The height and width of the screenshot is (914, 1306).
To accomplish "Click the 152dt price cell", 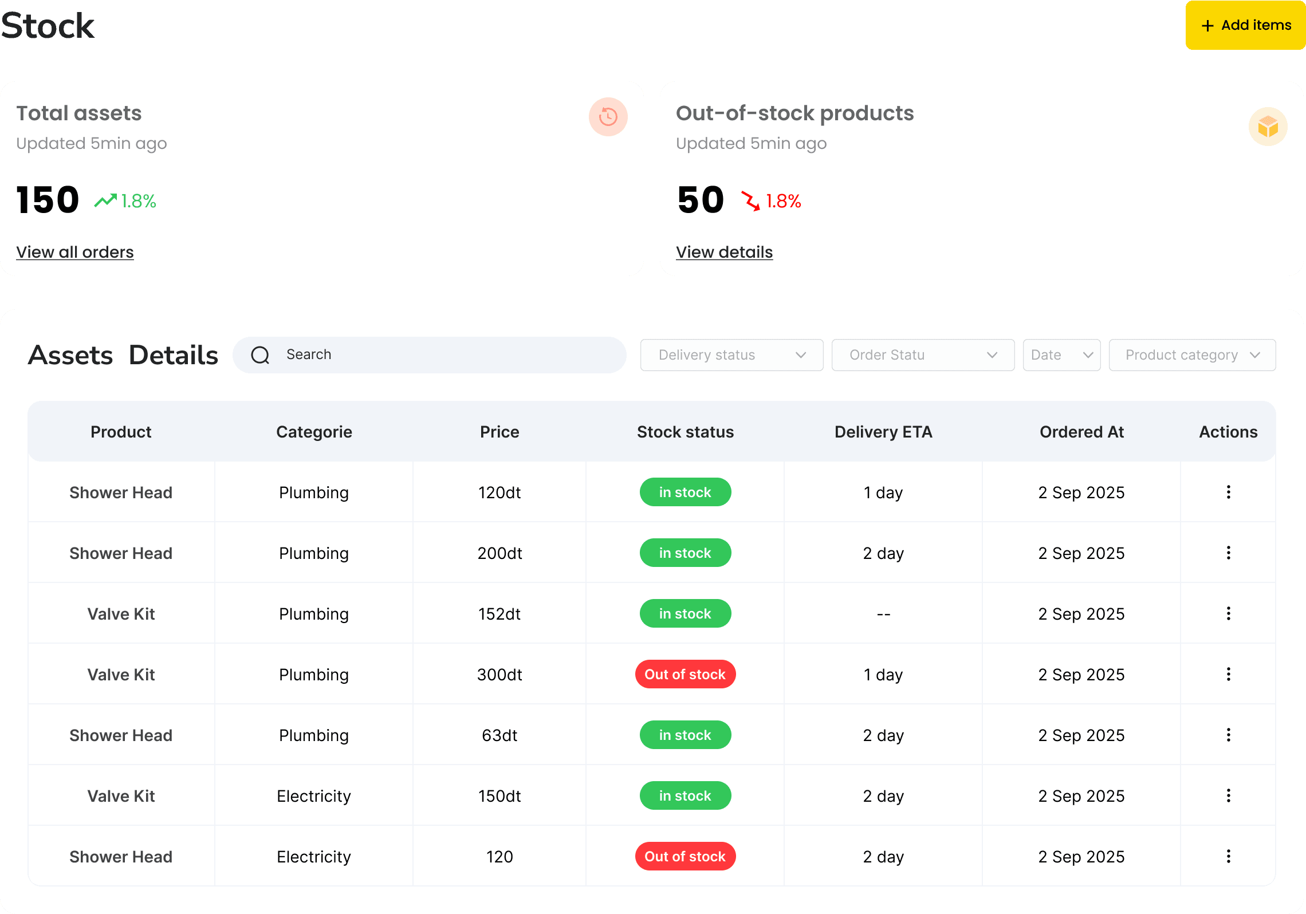I will pos(499,614).
